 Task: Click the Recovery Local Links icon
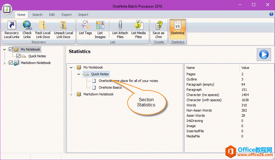12,30
